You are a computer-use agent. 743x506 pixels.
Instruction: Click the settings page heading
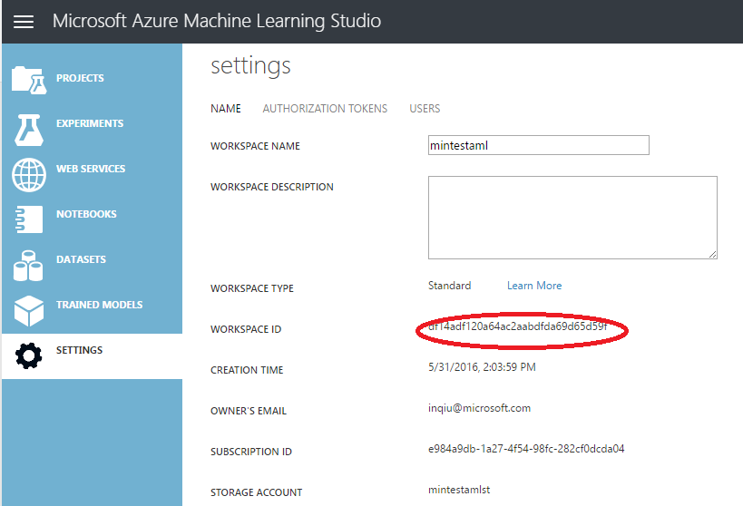coord(250,66)
